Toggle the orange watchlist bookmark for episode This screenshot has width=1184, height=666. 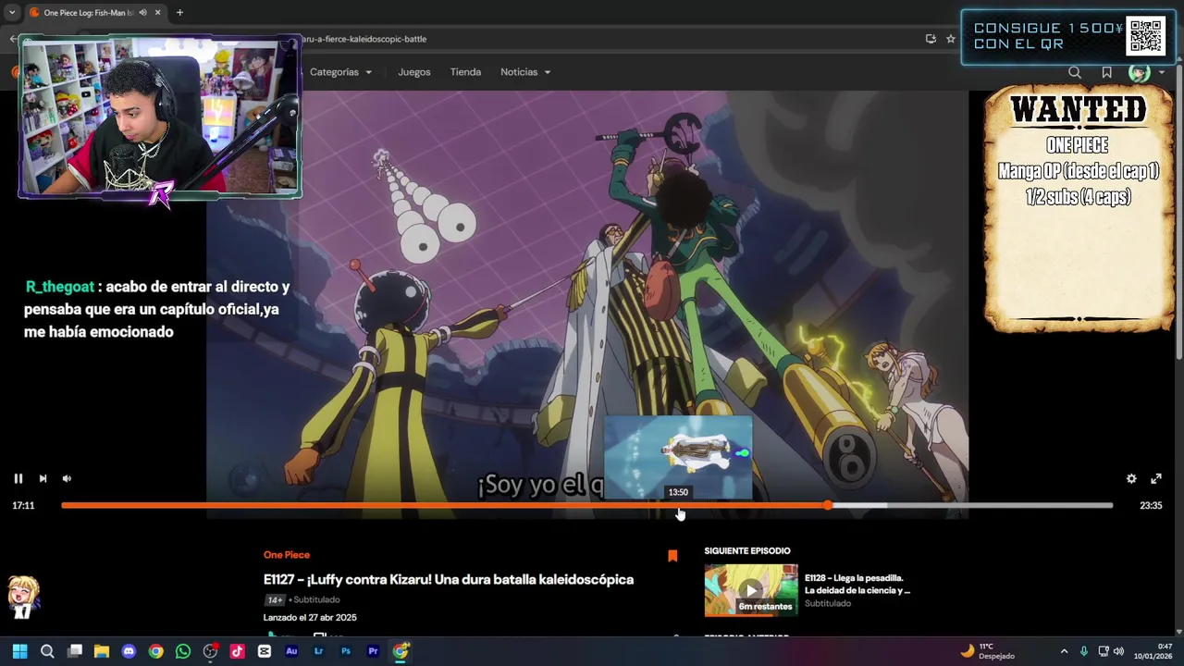[x=672, y=556]
